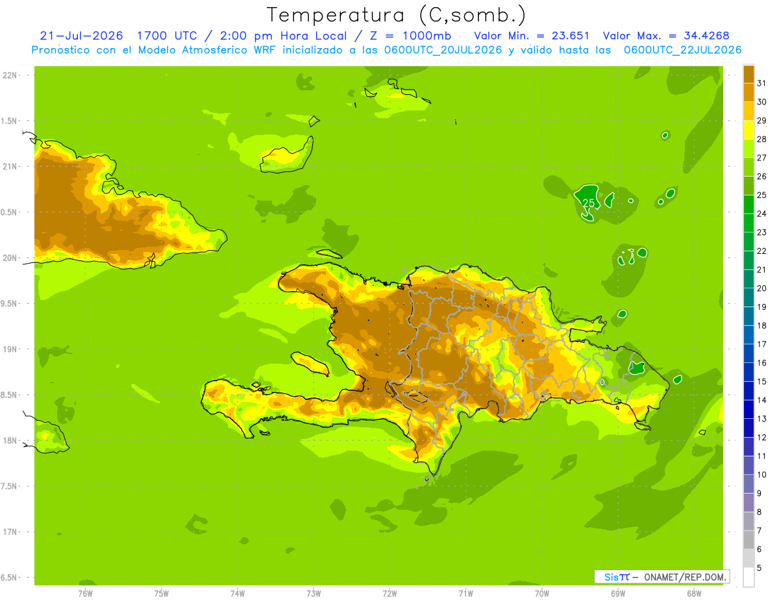Click the '19N' latitude axis label
Screen dimensions: 779x602
point(9,349)
